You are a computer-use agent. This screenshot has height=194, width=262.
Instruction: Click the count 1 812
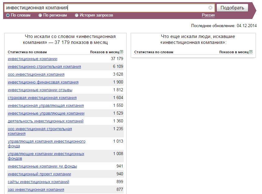click(x=118, y=90)
